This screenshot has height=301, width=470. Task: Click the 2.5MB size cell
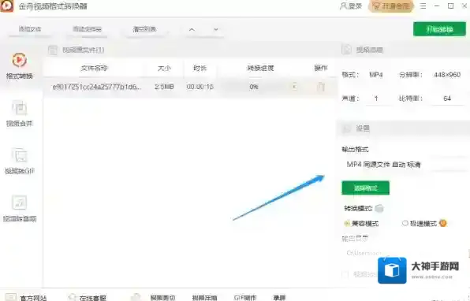pyautogui.click(x=164, y=87)
